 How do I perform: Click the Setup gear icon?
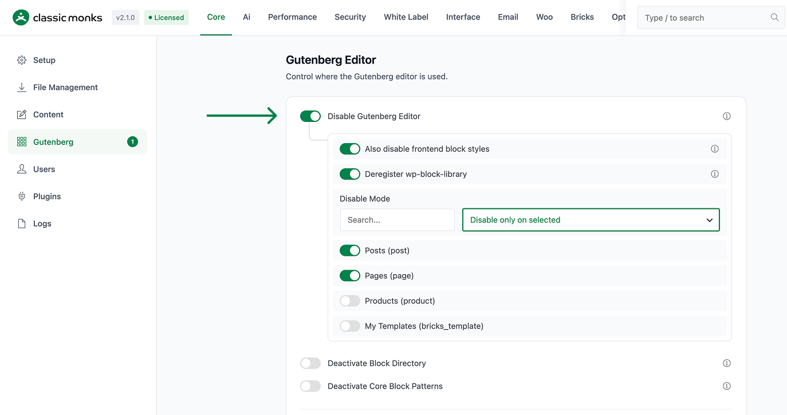click(22, 60)
